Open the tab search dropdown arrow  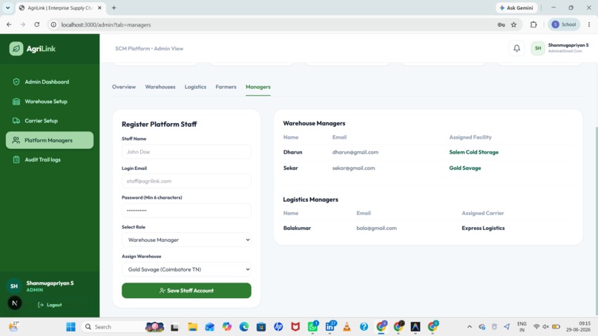(7, 7)
